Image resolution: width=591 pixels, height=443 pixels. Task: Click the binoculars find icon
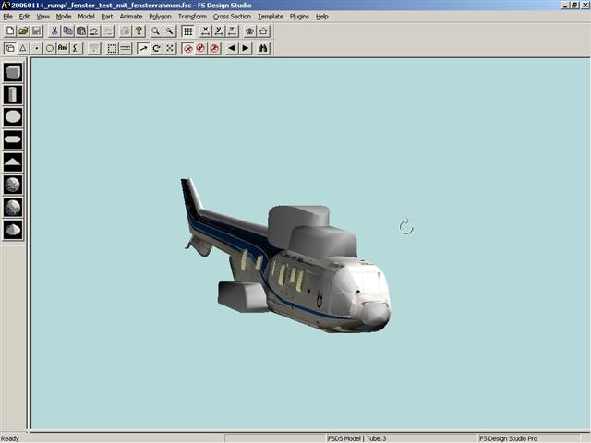coord(263,48)
